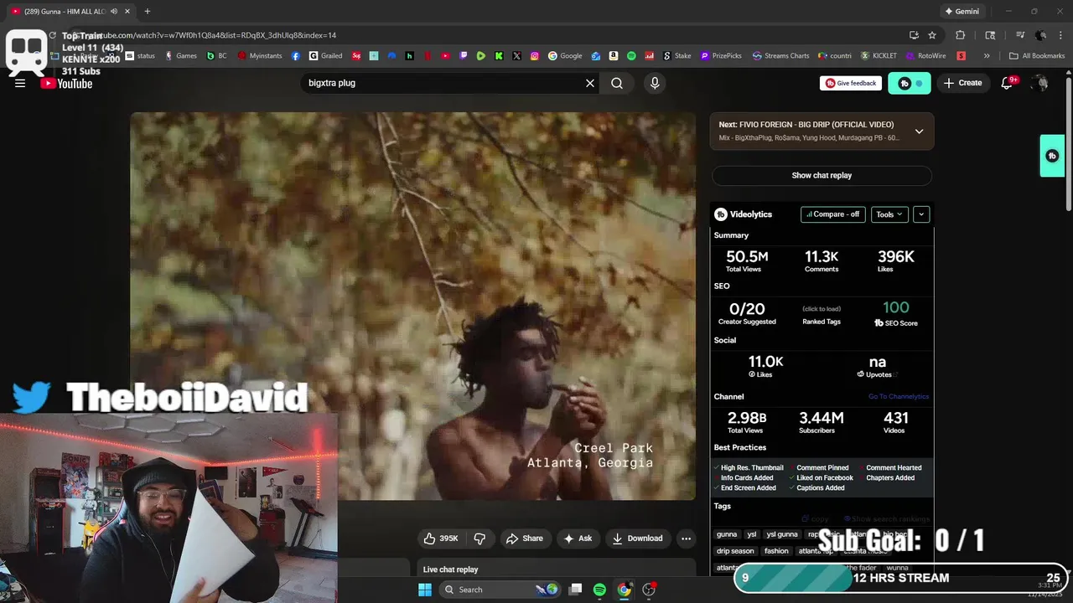Open the Facebook bookmark icon

(296, 56)
